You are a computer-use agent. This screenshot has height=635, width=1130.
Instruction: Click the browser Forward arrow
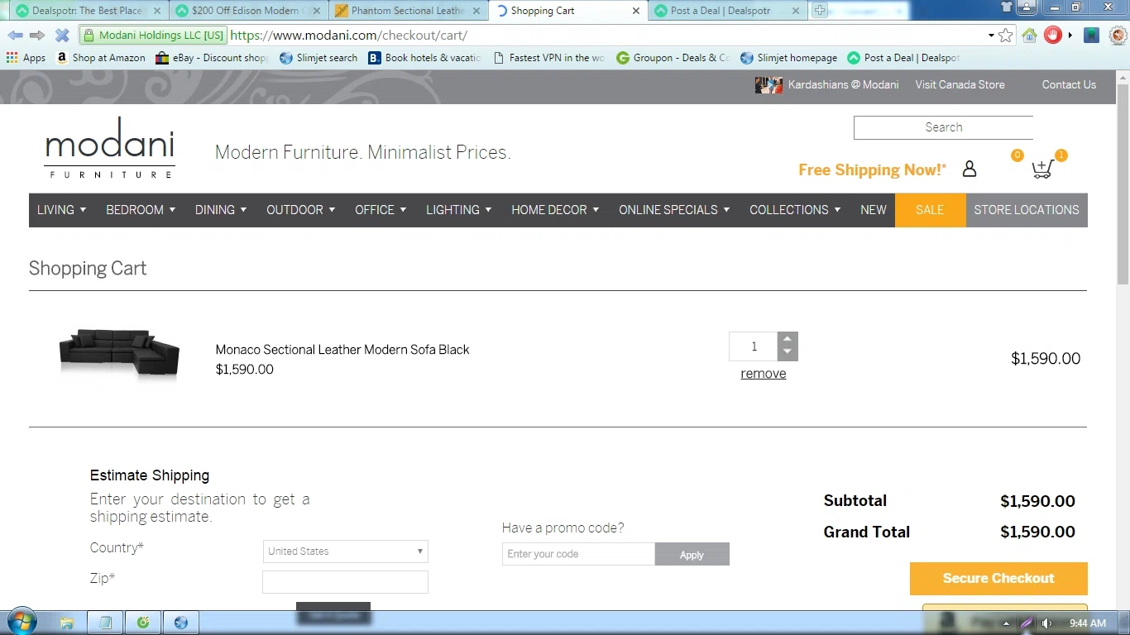pos(37,36)
